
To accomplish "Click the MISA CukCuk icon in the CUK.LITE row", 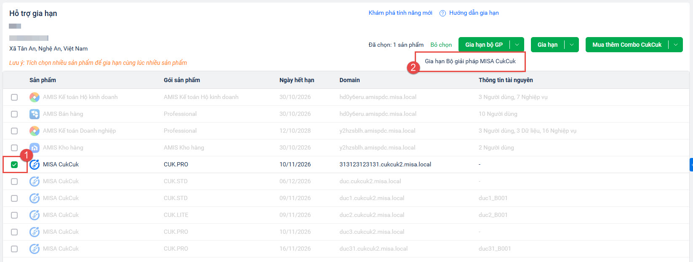I will click(35, 215).
